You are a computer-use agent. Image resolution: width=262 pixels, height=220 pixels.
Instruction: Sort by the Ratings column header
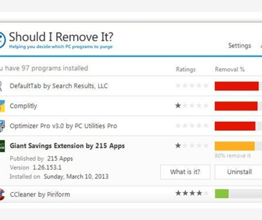click(186, 69)
